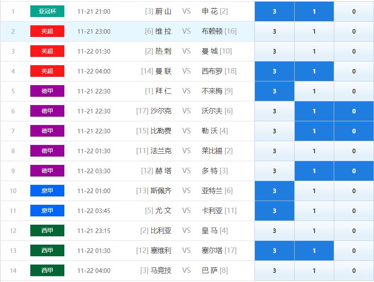The width and height of the screenshot is (374, 282).
Task: Select the kickoff time 11-21 21:00
Action: (94, 12)
